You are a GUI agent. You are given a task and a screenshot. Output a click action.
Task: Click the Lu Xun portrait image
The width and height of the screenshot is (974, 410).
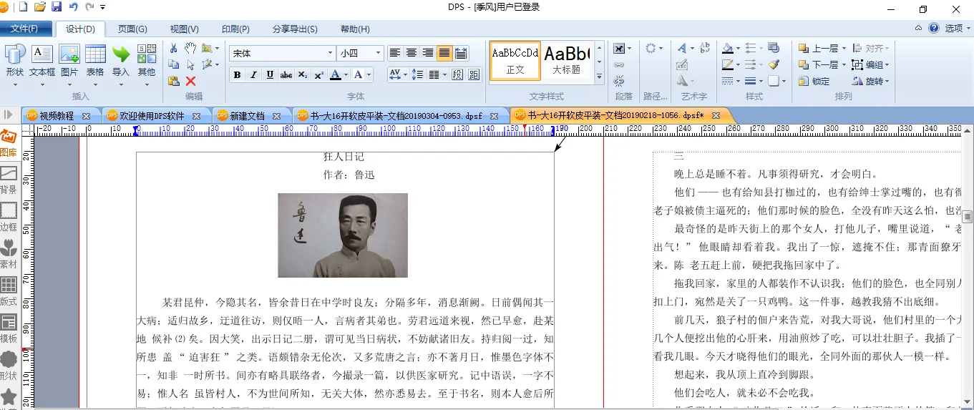tap(343, 235)
